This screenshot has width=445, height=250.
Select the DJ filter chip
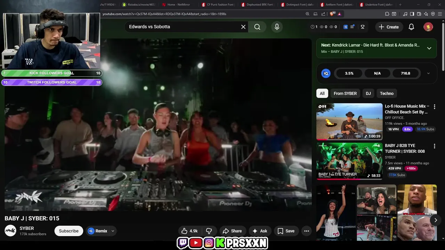tap(368, 93)
